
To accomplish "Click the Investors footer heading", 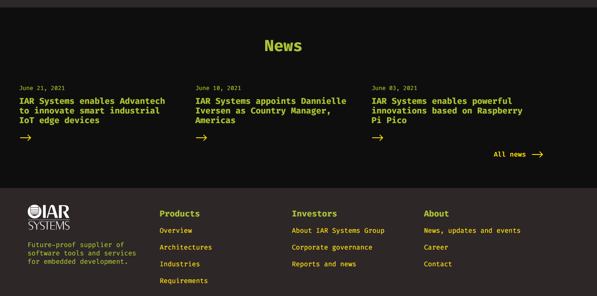I will [x=314, y=214].
